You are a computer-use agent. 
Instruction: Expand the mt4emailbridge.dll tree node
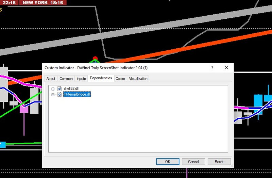click(x=53, y=95)
